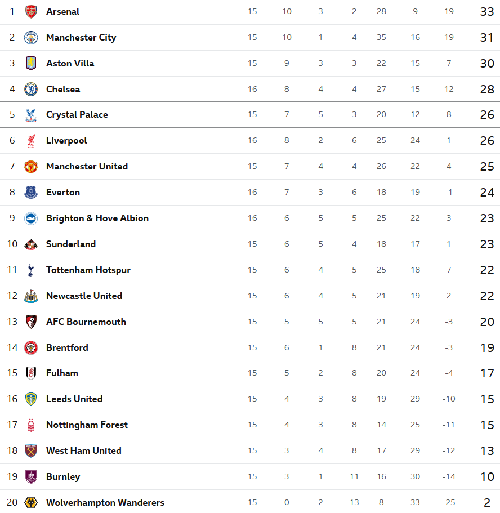Open the Brighton & Hove Albion link
Image resolution: width=500 pixels, height=513 pixels.
coord(97,218)
